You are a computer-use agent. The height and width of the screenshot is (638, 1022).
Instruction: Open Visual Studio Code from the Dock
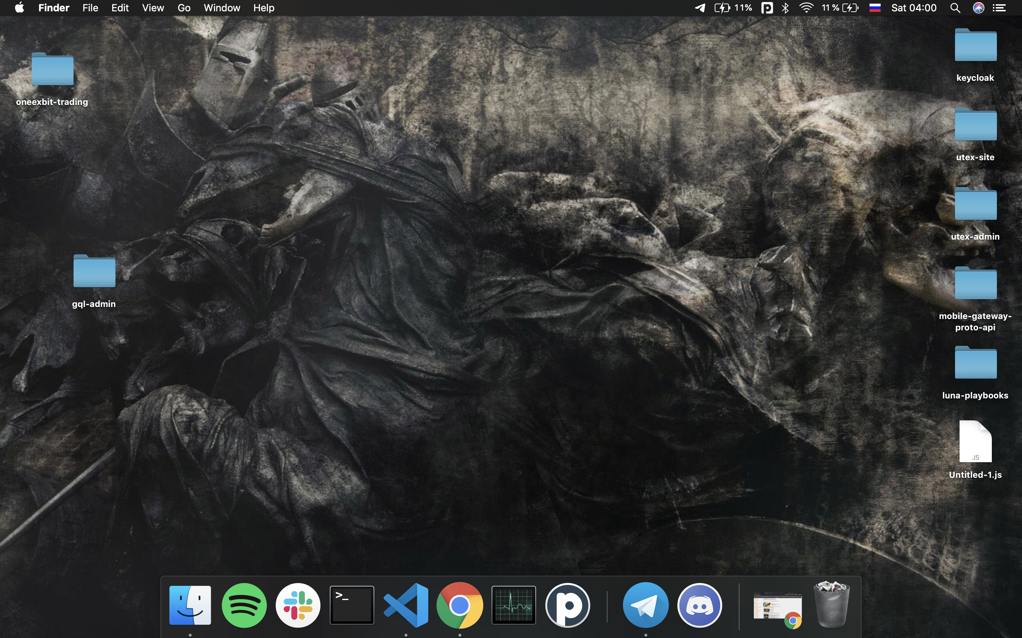406,605
